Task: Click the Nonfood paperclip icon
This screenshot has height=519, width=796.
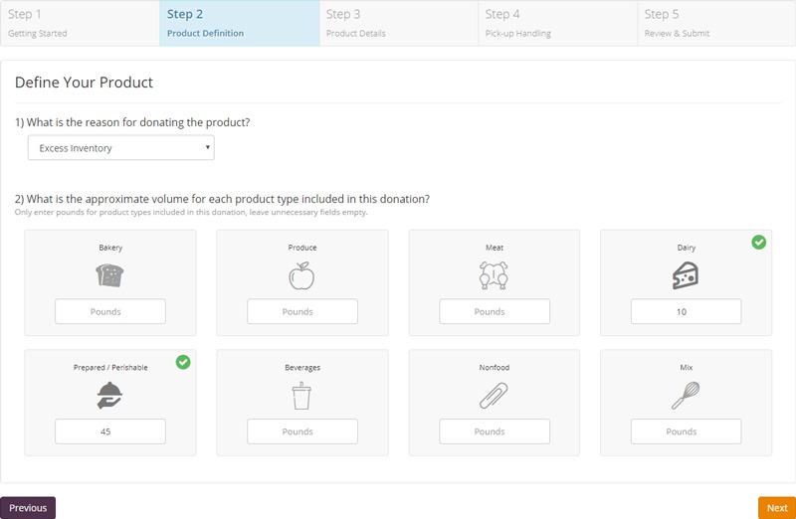Action: coord(494,396)
